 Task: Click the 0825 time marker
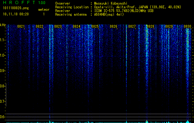95,26
